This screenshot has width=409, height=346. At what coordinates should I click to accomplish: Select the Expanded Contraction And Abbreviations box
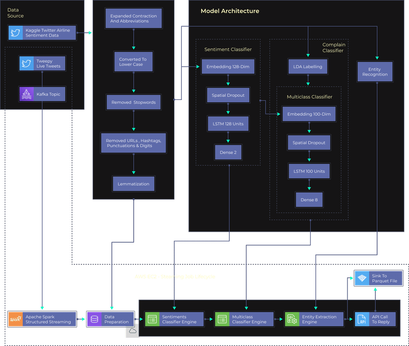point(134,19)
